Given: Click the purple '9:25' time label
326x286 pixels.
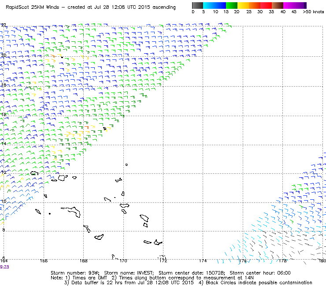Looking at the screenshot, I should coord(4,267).
